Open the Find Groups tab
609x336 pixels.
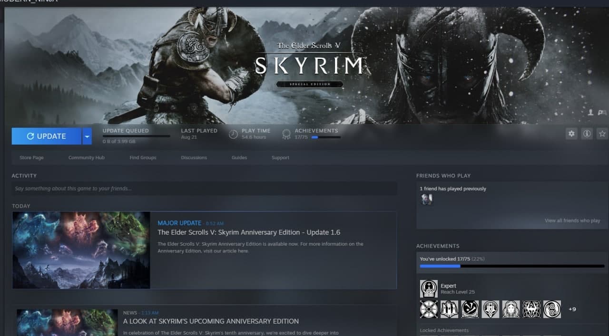(x=143, y=157)
